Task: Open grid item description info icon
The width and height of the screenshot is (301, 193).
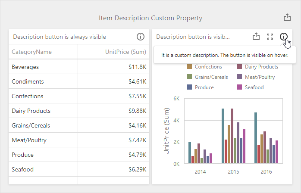Action: point(141,37)
